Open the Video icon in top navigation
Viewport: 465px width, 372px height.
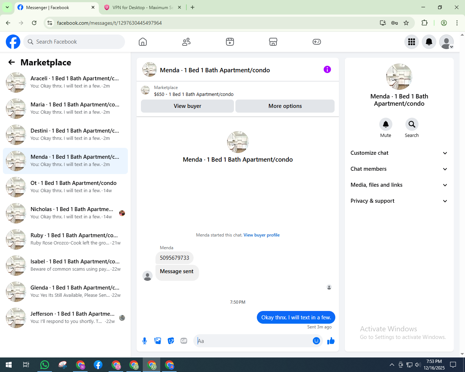click(230, 42)
